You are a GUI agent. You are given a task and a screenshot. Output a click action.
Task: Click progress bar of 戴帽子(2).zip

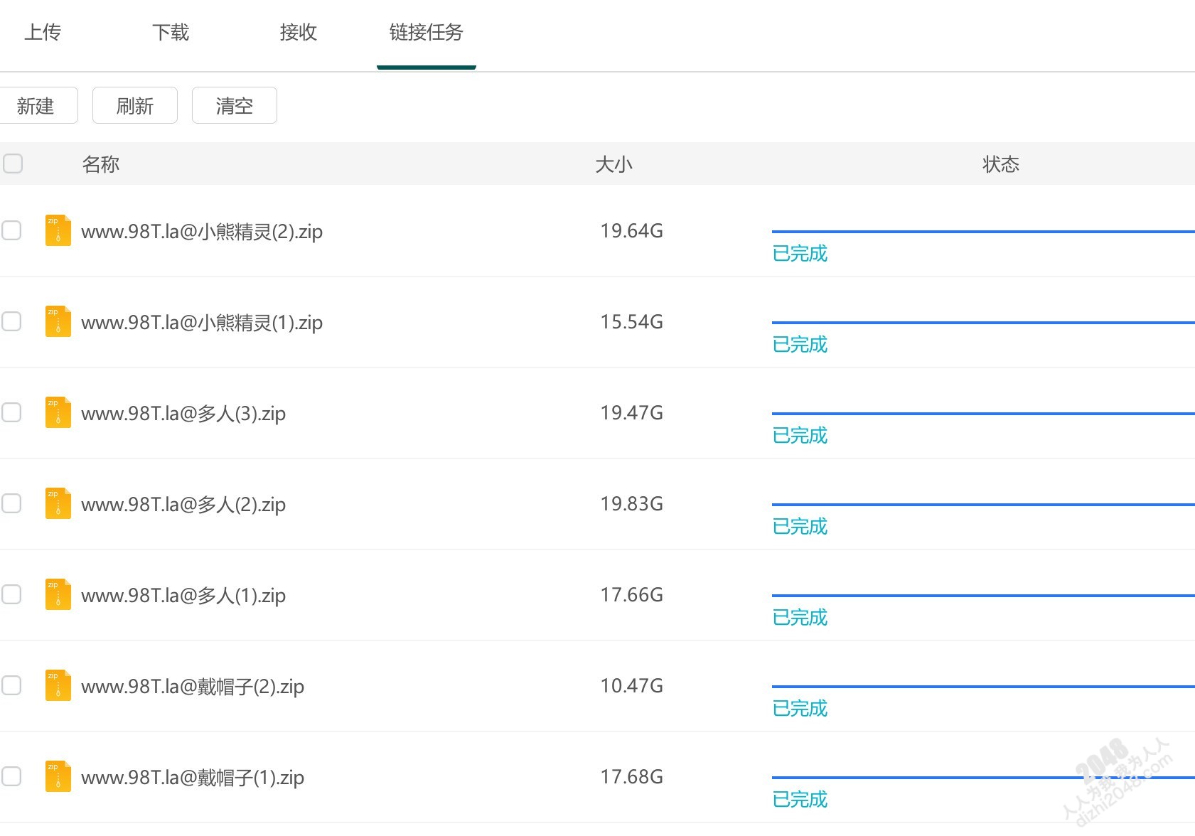tap(983, 687)
